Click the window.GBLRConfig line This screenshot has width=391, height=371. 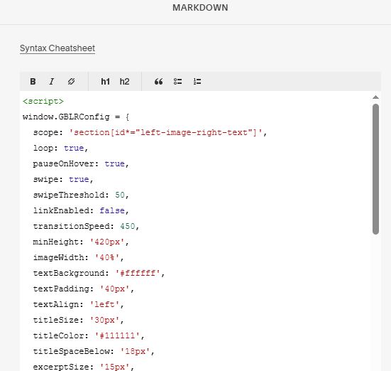(x=76, y=117)
